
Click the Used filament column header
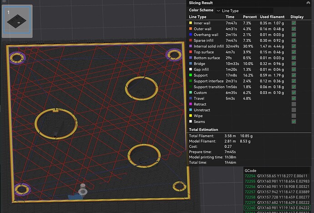click(x=272, y=17)
